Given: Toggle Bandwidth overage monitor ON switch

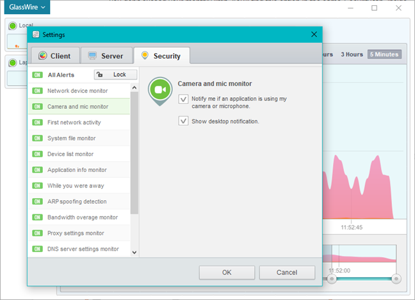Looking at the screenshot, I should click(x=37, y=217).
